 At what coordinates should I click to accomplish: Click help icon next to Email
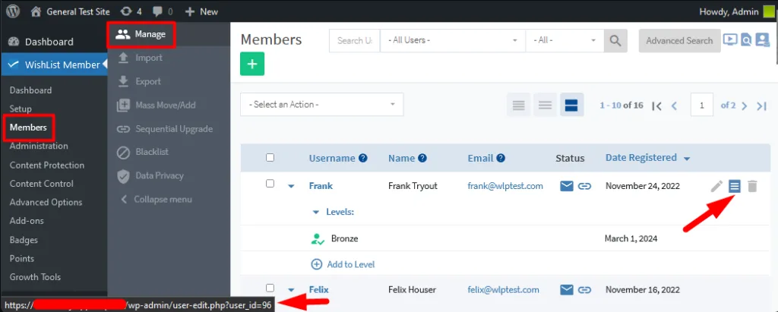(501, 158)
